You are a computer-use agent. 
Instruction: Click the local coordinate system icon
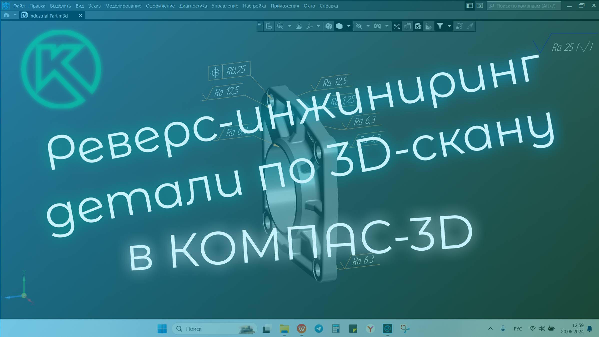tap(269, 26)
